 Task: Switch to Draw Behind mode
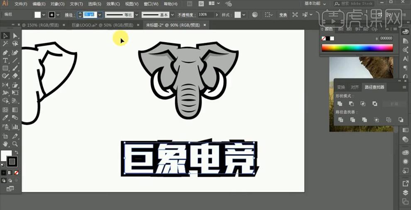click(10, 181)
